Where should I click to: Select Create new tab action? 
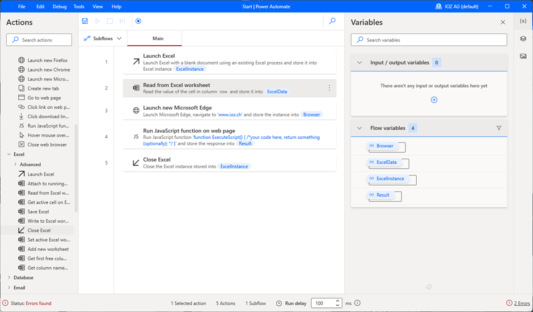39,88
